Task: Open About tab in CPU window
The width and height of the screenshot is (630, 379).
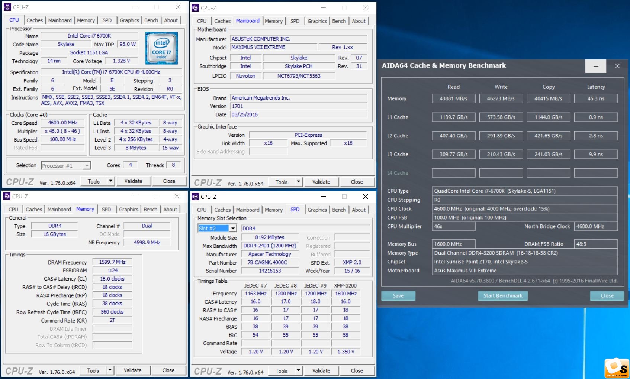Action: 171,20
